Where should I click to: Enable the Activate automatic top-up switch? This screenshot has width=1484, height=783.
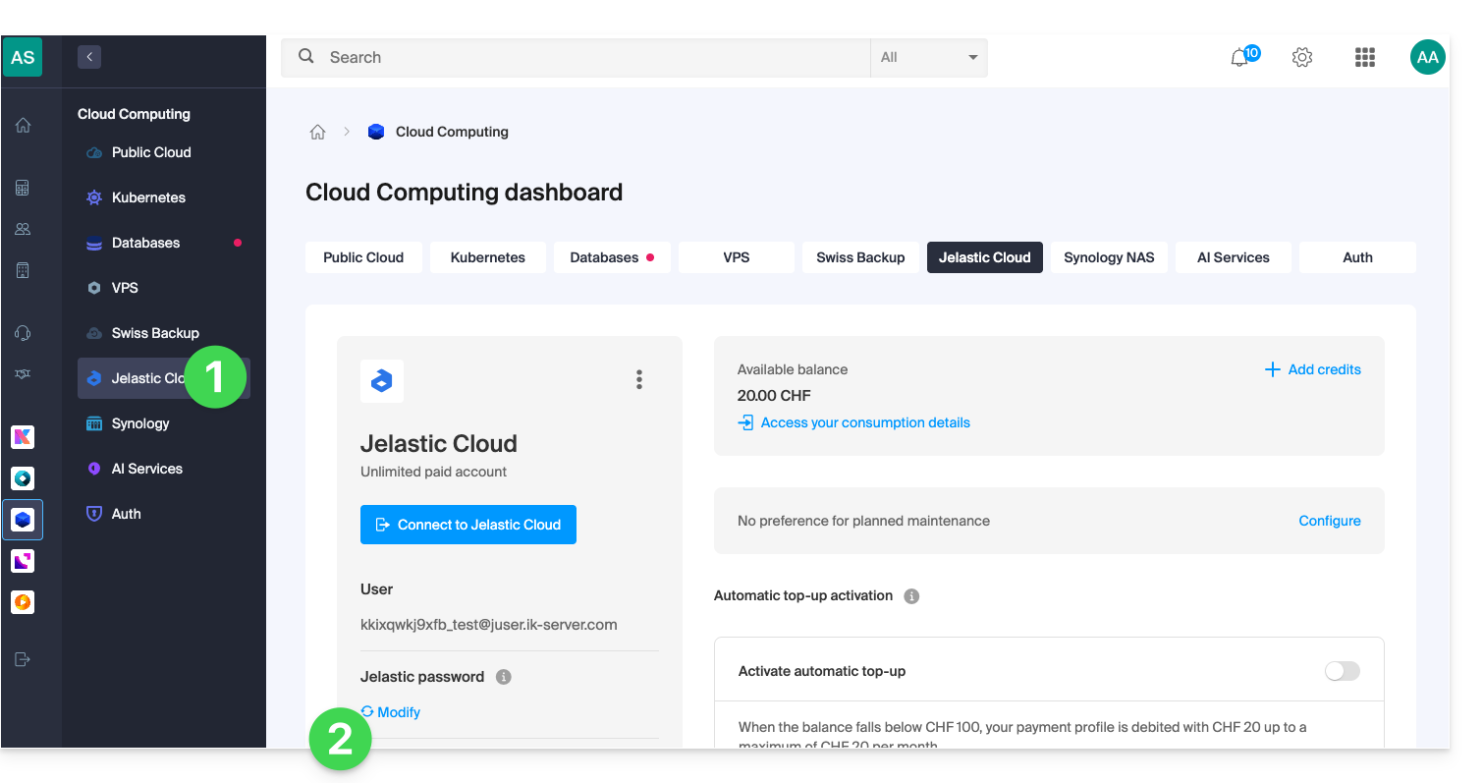click(1343, 671)
